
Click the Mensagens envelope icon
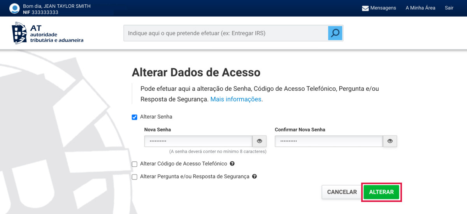pyautogui.click(x=365, y=8)
